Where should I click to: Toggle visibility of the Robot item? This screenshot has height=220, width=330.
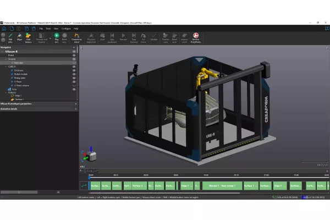pos(74,55)
